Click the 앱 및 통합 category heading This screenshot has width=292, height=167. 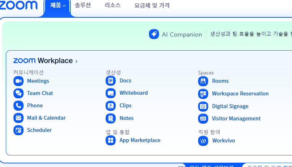[118, 132]
